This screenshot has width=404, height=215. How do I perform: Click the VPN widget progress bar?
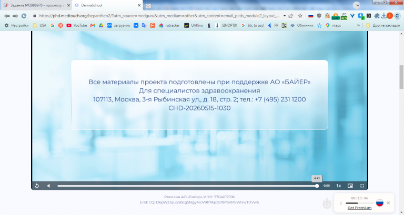pos(359,203)
